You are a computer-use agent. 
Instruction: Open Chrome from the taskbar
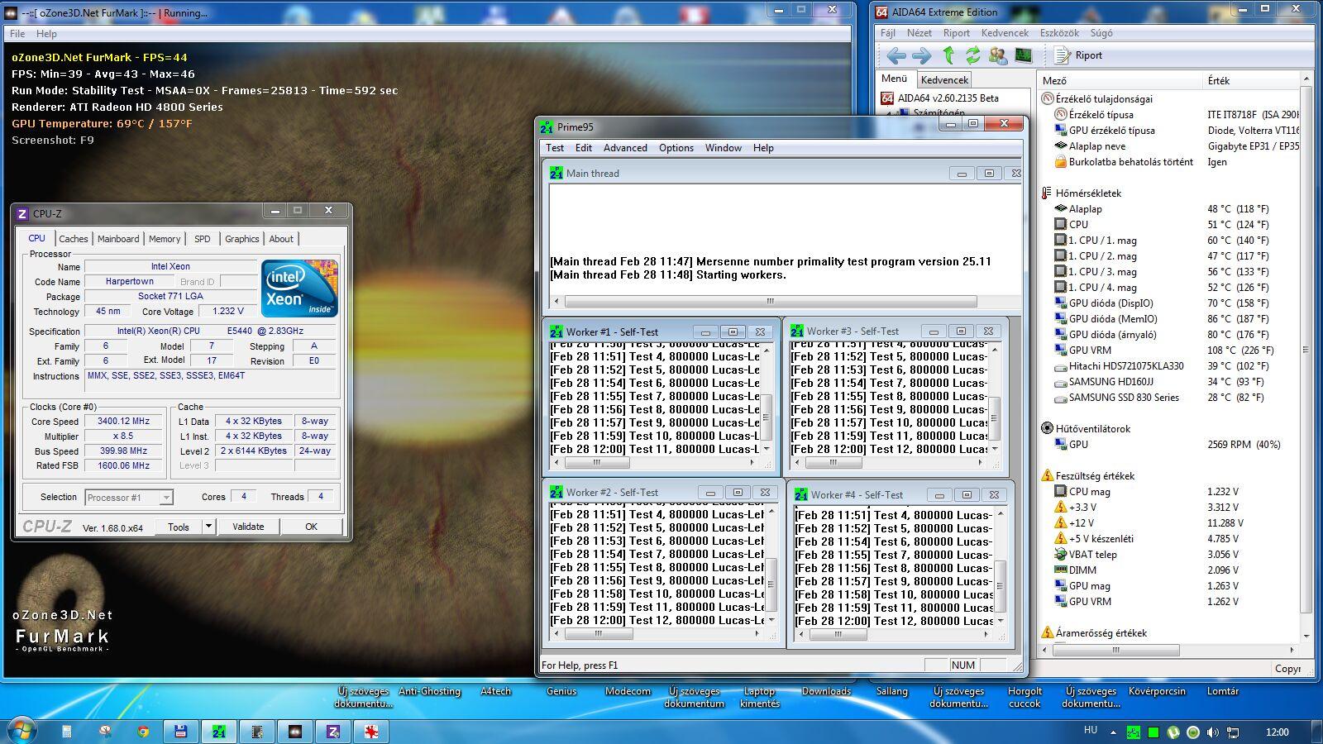(143, 732)
